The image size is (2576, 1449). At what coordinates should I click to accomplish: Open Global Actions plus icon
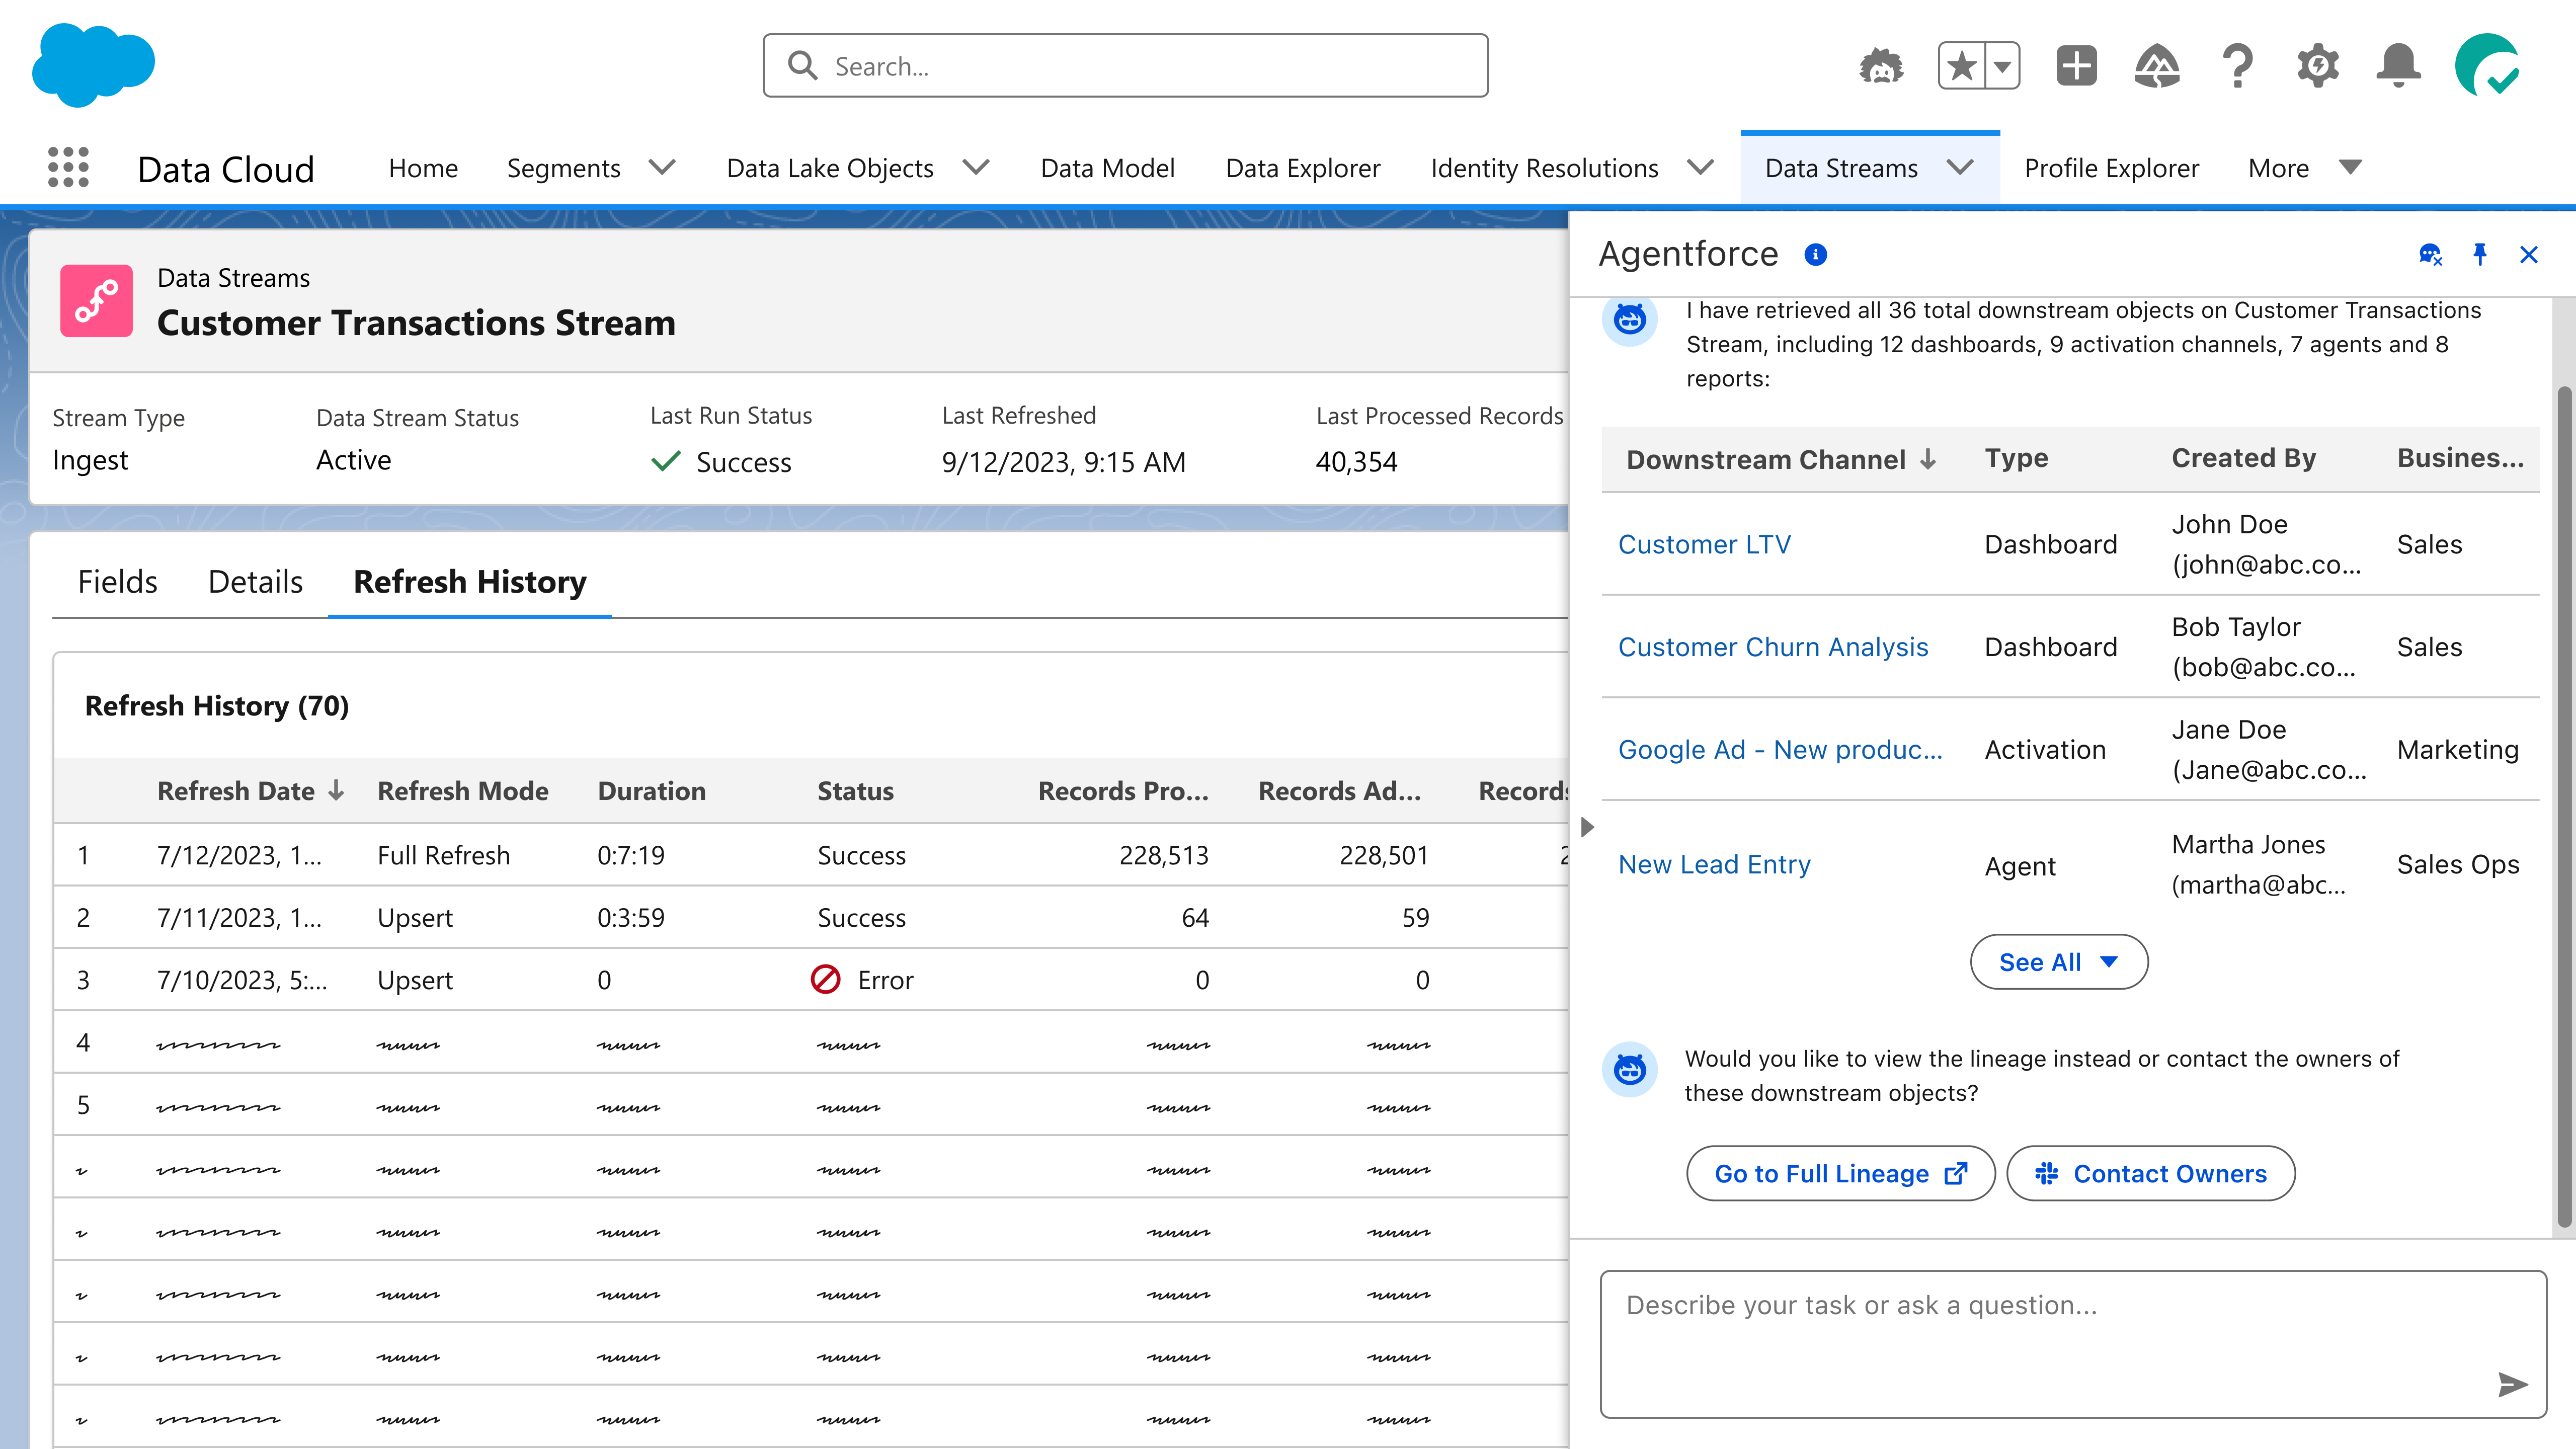2076,66
